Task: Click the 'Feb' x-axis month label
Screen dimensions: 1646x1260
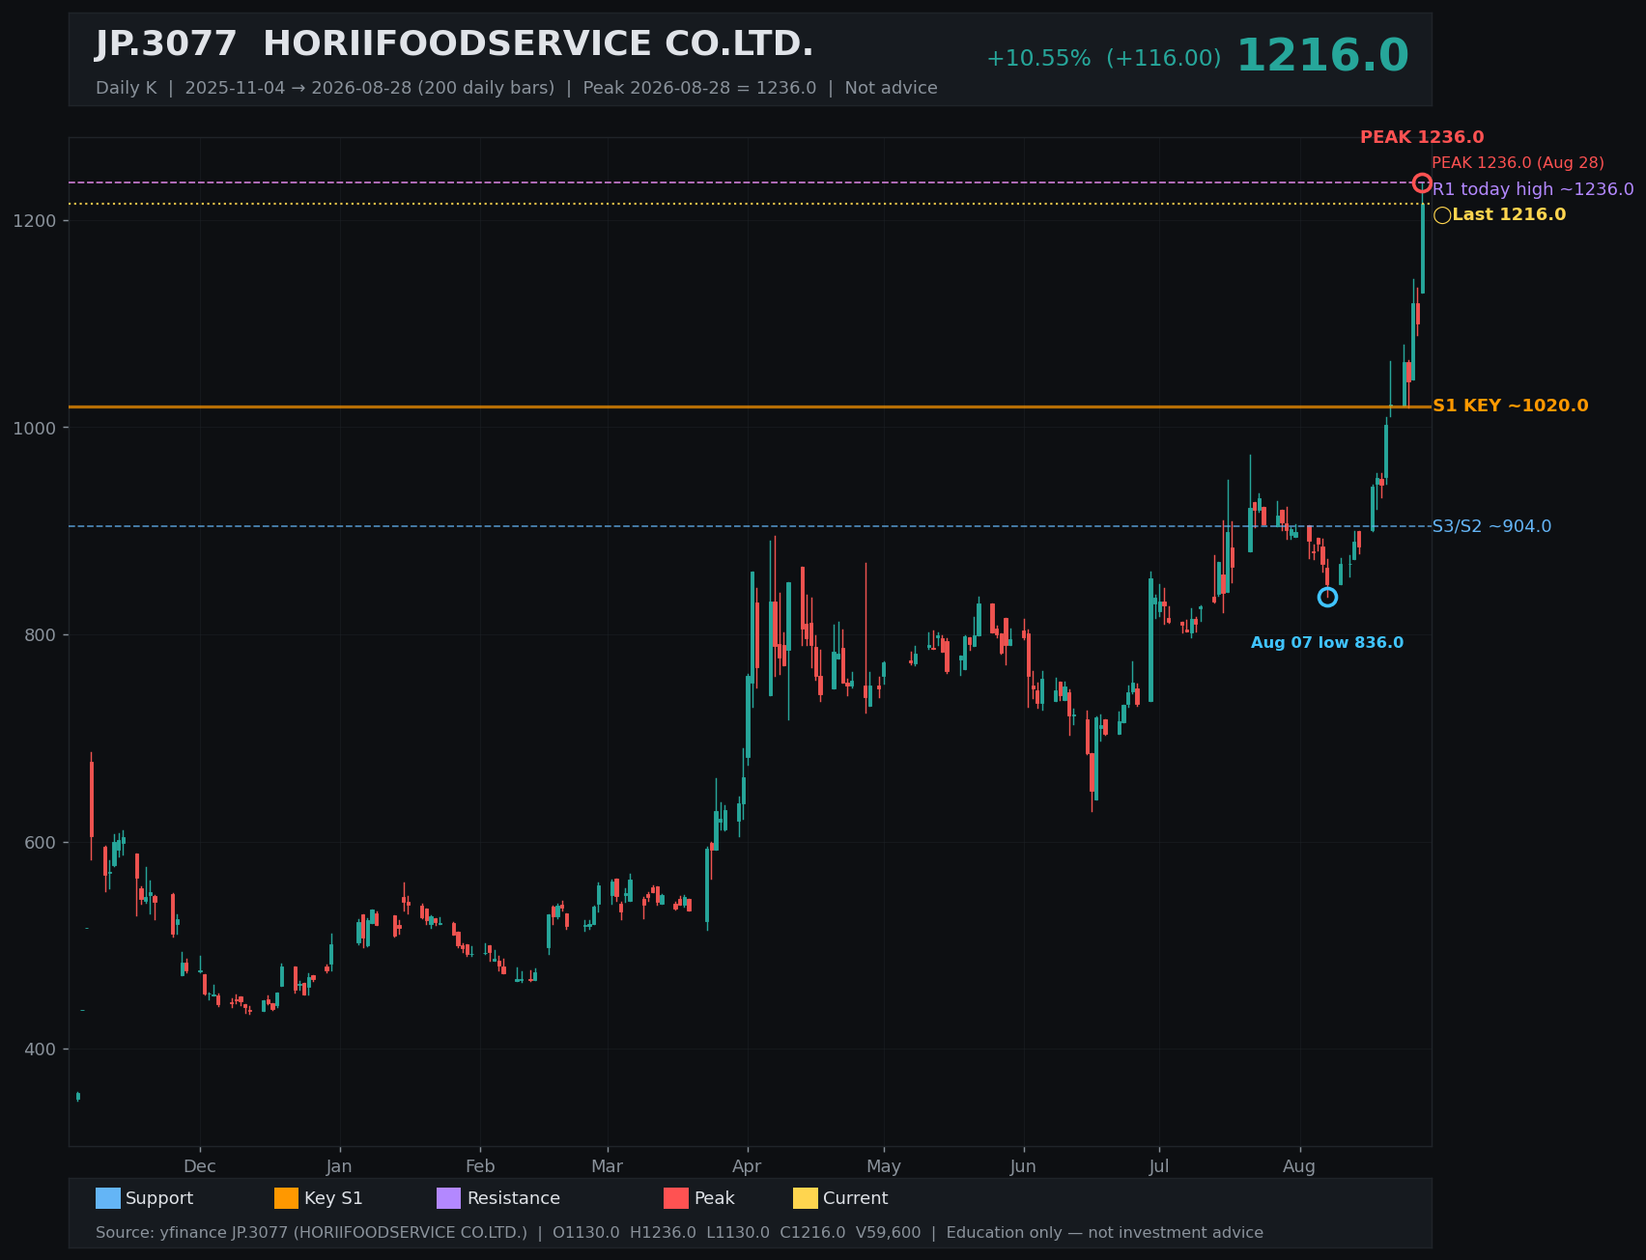Action: (480, 1166)
